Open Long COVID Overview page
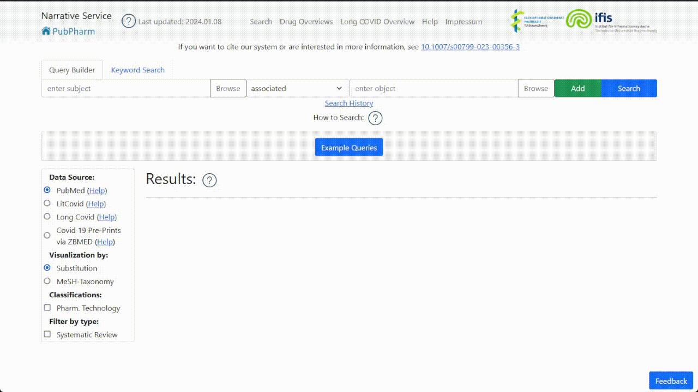This screenshot has height=392, width=698. coord(377,22)
